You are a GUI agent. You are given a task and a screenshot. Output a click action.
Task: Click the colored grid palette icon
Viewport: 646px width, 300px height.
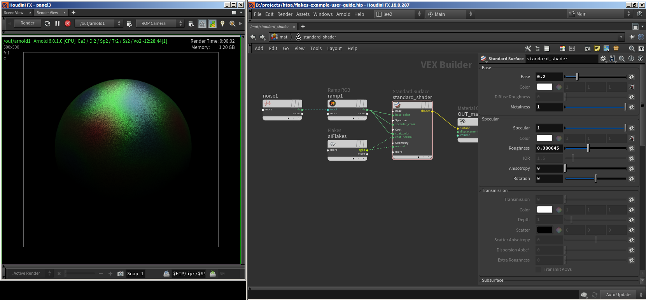coord(562,49)
